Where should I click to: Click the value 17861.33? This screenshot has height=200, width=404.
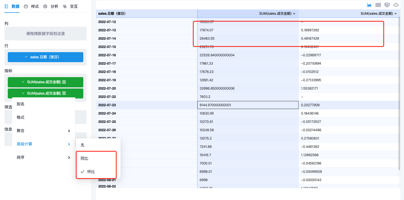pos(248,64)
